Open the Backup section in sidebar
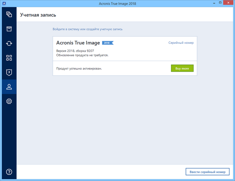 click(9, 14)
